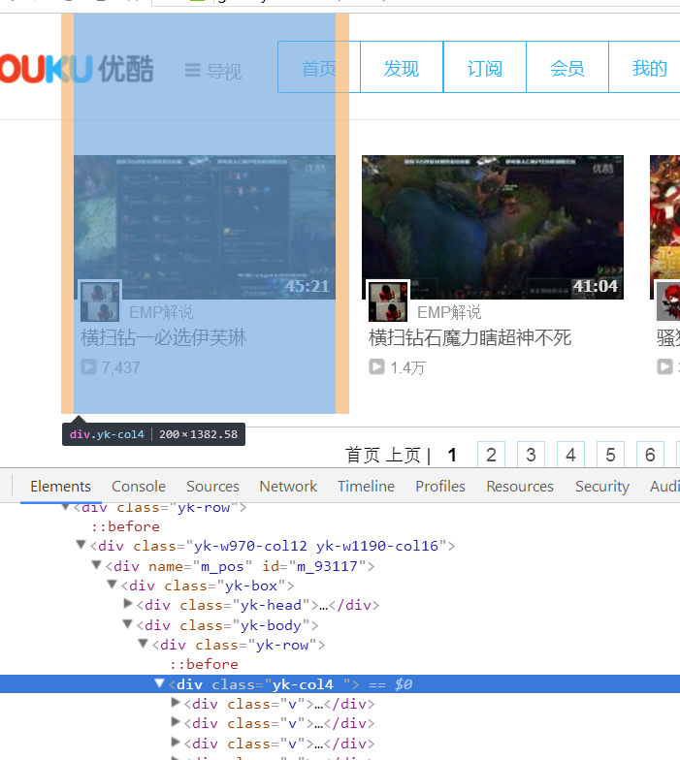Open the 导视 hamburger menu
This screenshot has height=760, width=680.
(x=213, y=72)
